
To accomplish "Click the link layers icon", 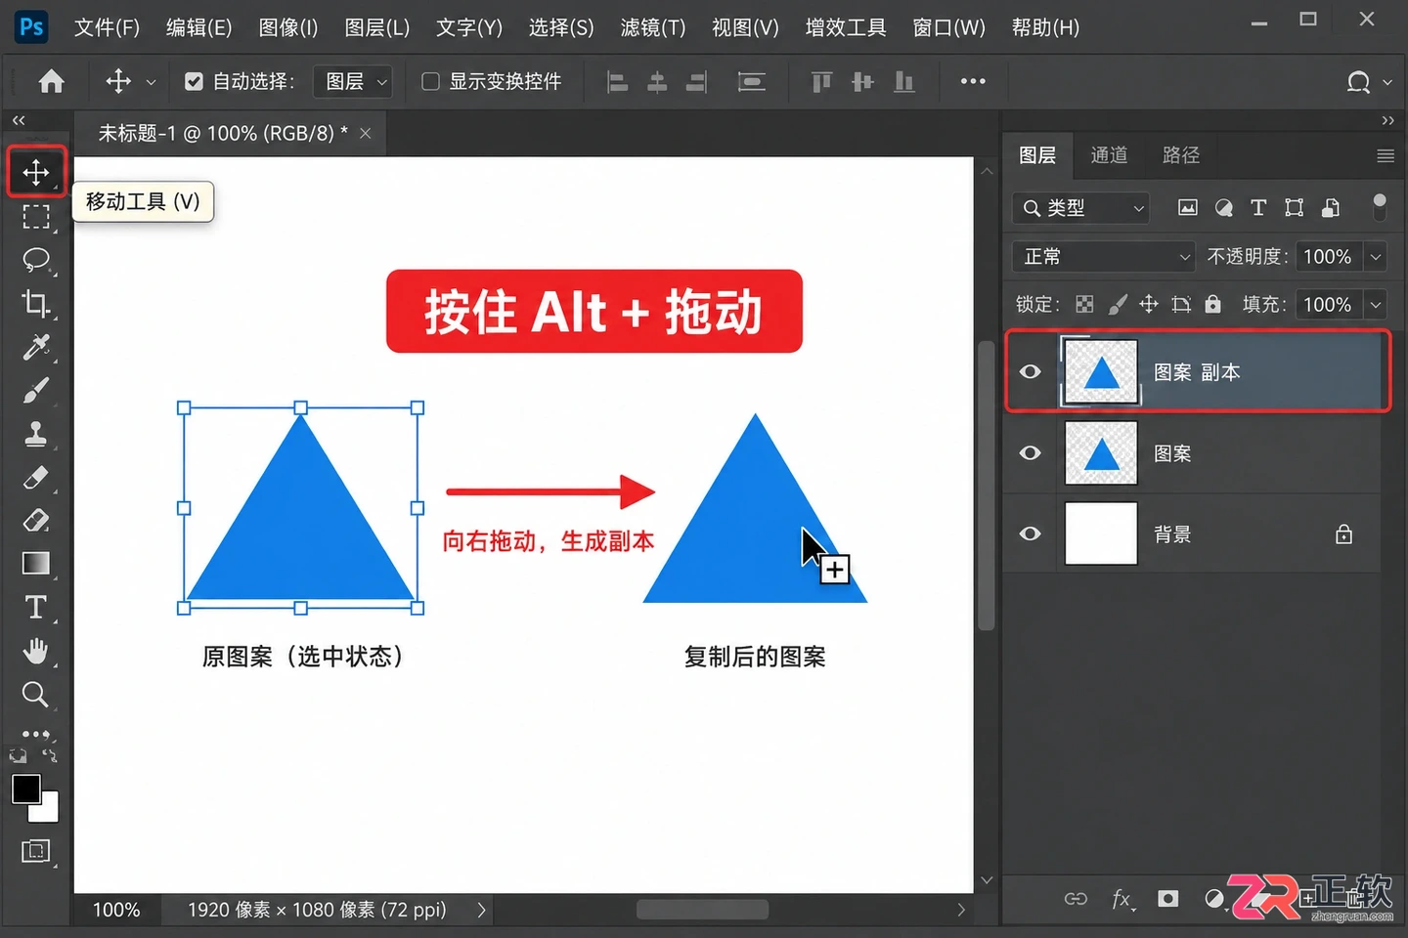I will coord(1076,899).
